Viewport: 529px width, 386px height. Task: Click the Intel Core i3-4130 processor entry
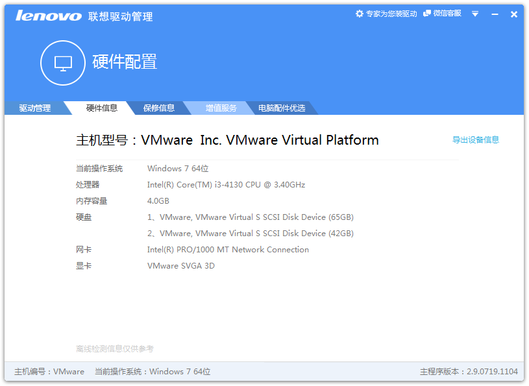click(226, 185)
